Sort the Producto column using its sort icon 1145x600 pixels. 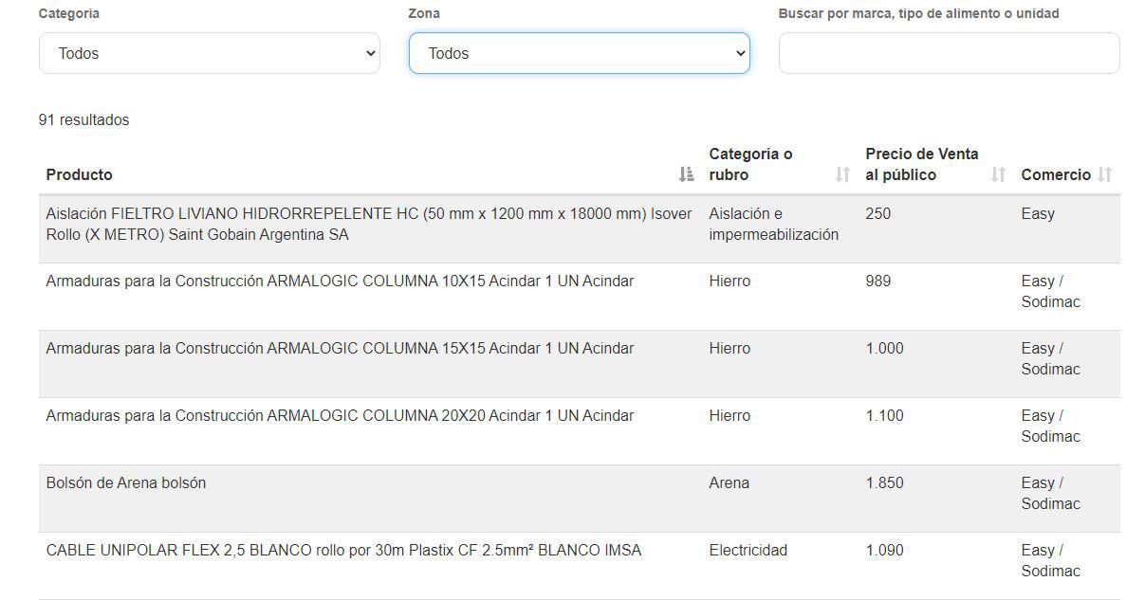[685, 174]
